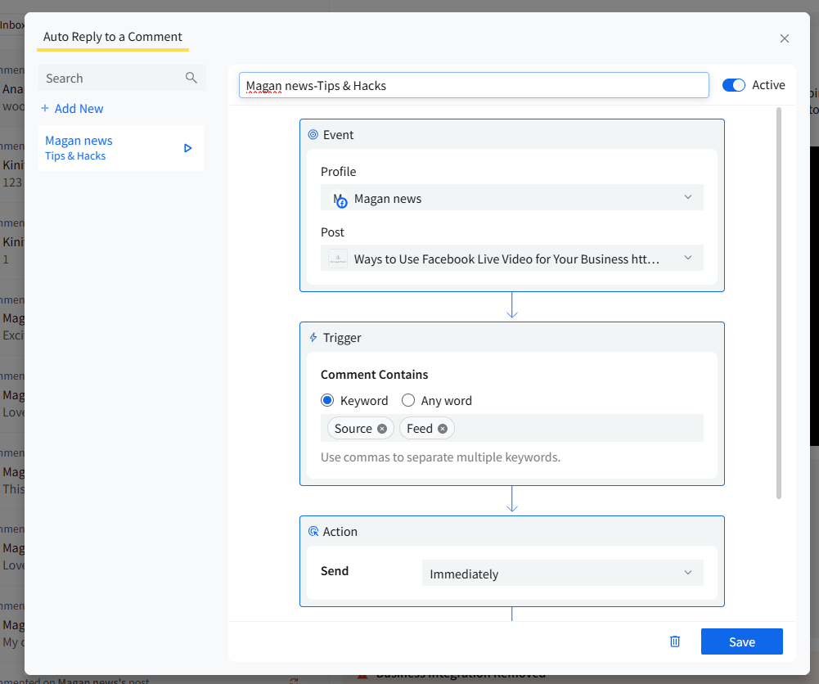Image resolution: width=819 pixels, height=684 pixels.
Task: Select the Keyword radio button
Action: tap(327, 401)
